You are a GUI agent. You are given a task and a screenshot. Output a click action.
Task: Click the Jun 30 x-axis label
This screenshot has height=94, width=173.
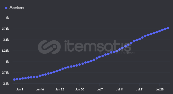point(80,89)
